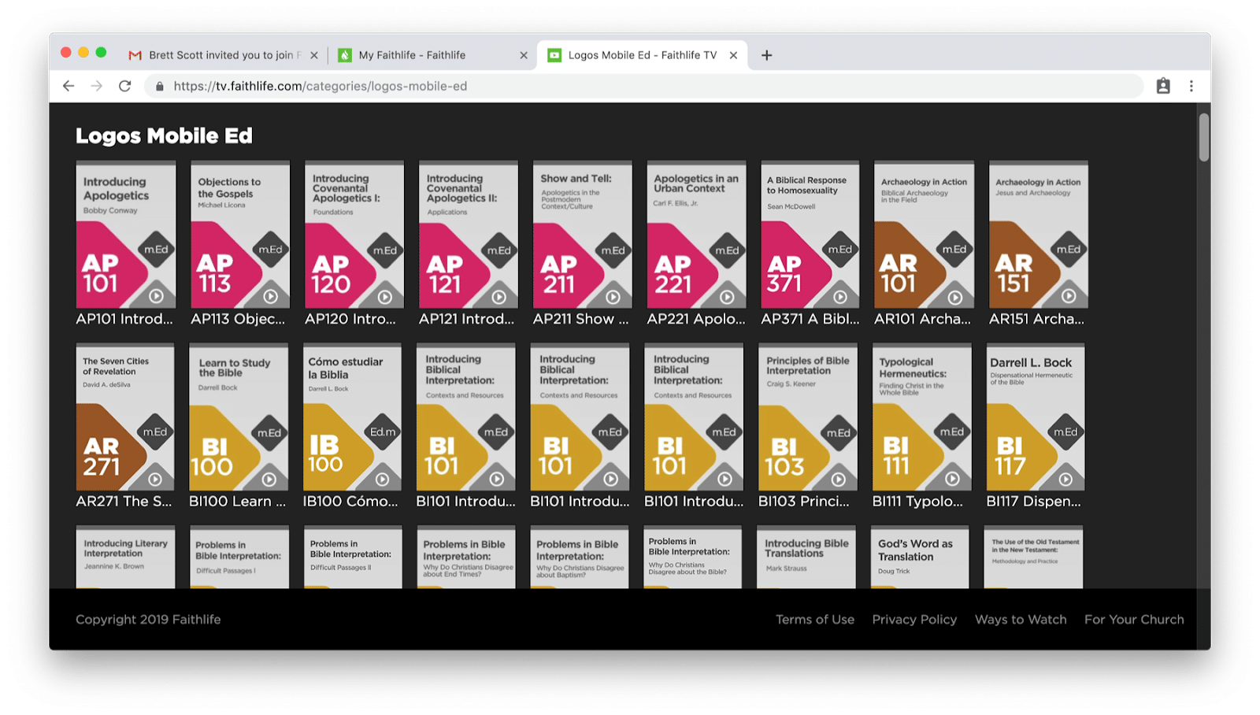Open BI100 Learn course title
This screenshot has width=1260, height=715.
[237, 502]
